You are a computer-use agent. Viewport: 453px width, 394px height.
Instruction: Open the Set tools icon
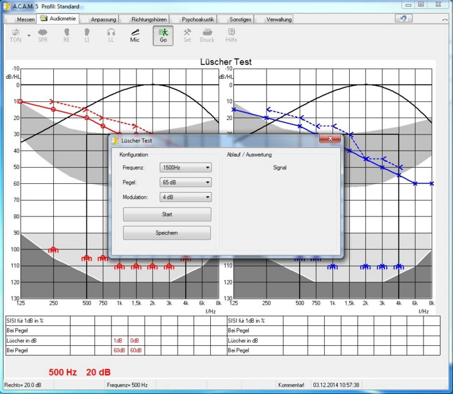(x=187, y=36)
